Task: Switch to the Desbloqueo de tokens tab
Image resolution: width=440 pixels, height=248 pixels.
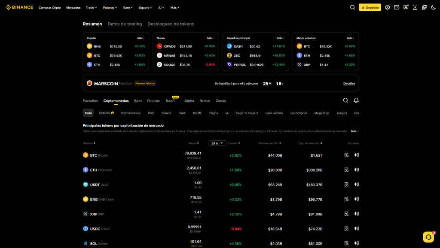Action: click(171, 24)
